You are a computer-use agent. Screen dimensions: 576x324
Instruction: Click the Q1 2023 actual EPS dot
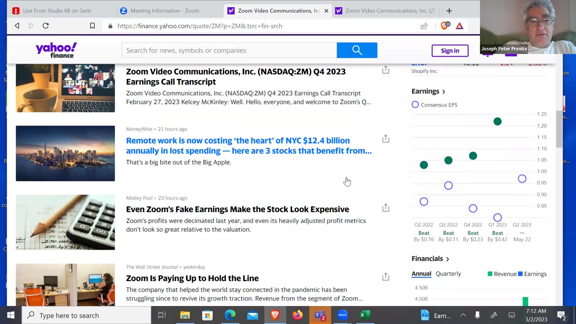click(497, 121)
